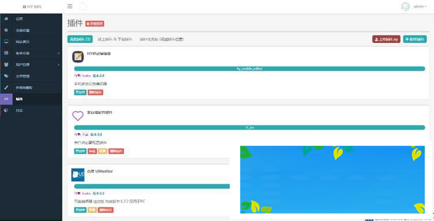Click the teal create plugin button

click(415, 39)
